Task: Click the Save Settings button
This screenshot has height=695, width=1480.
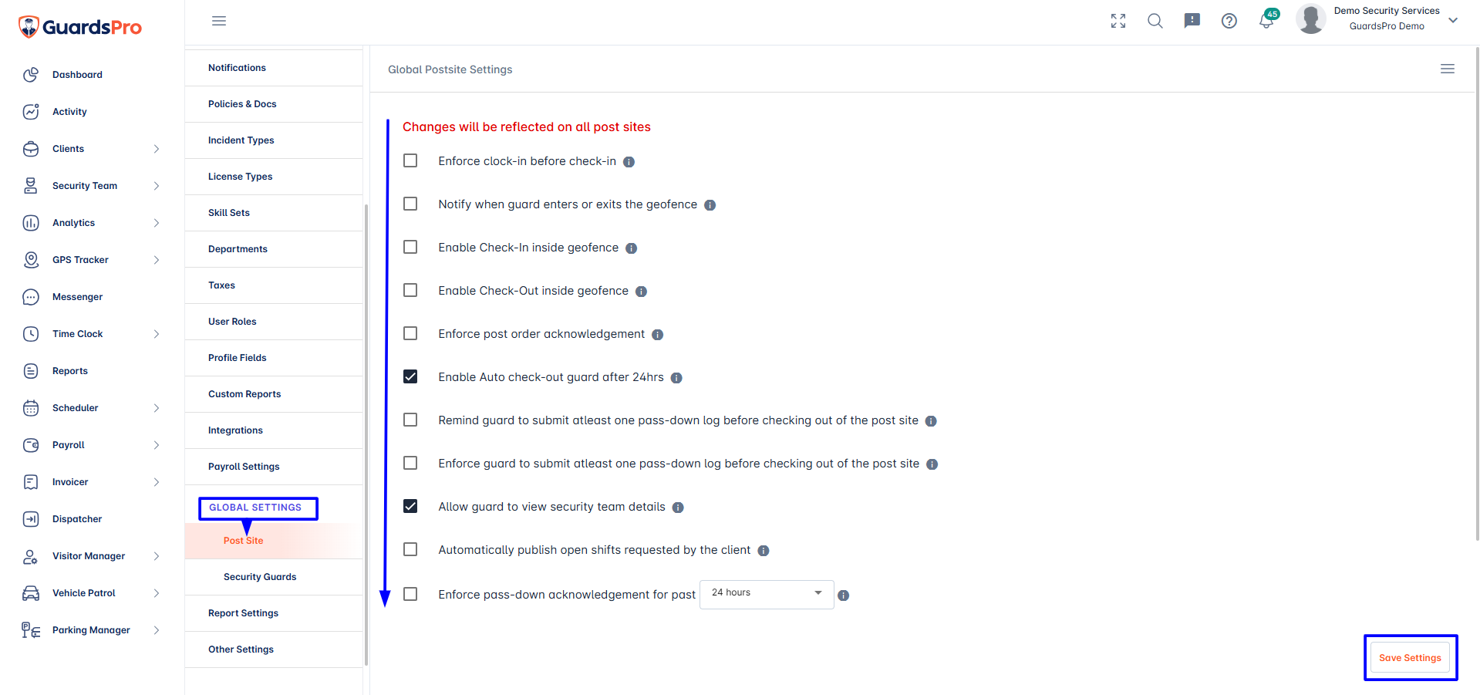Action: coord(1410,658)
